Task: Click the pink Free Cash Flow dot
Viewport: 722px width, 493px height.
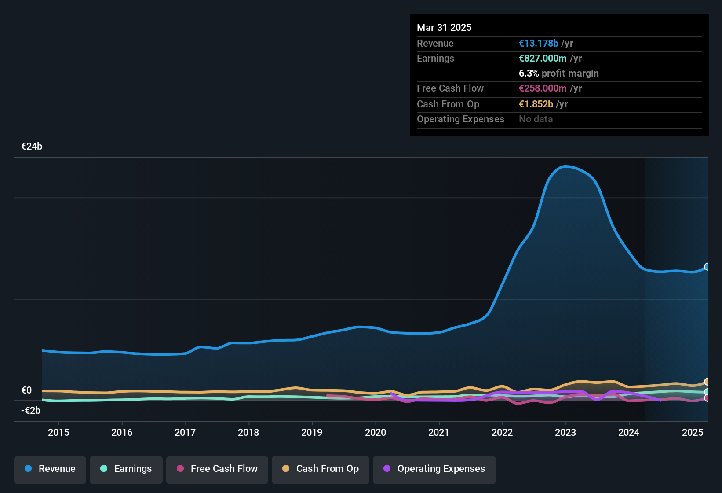Action: [x=179, y=469]
